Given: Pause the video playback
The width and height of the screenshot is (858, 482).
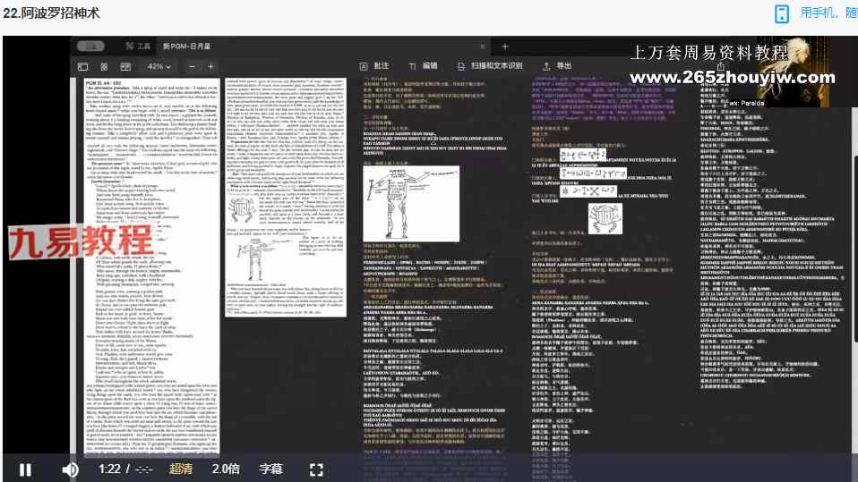Looking at the screenshot, I should [x=25, y=469].
